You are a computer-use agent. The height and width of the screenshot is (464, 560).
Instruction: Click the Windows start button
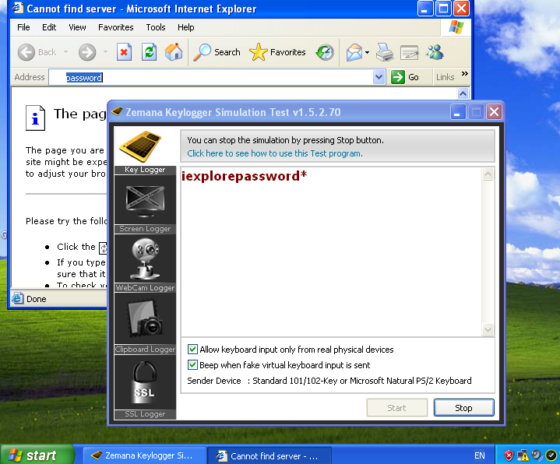[37, 455]
